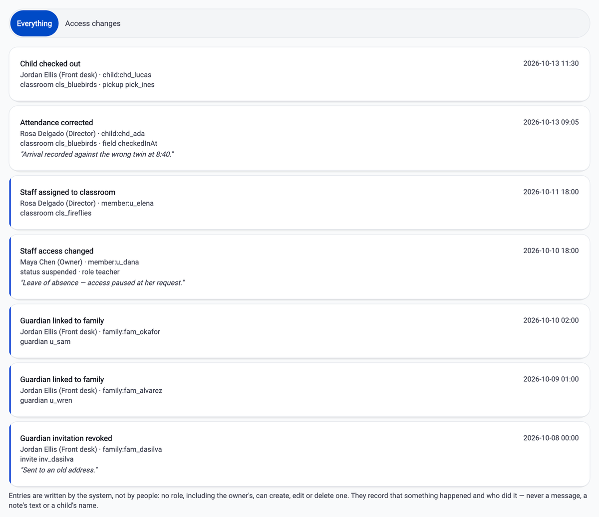
Task: Switch to the Access changes tab
Action: (93, 23)
